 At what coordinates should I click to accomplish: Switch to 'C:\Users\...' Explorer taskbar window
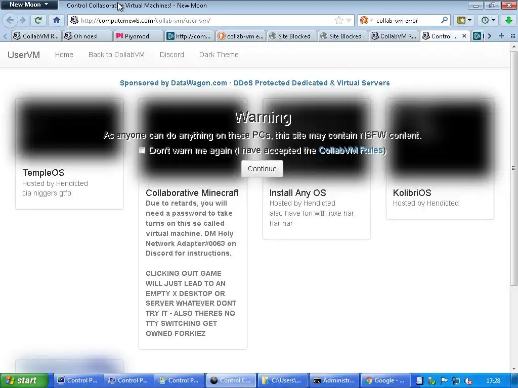pos(282,380)
